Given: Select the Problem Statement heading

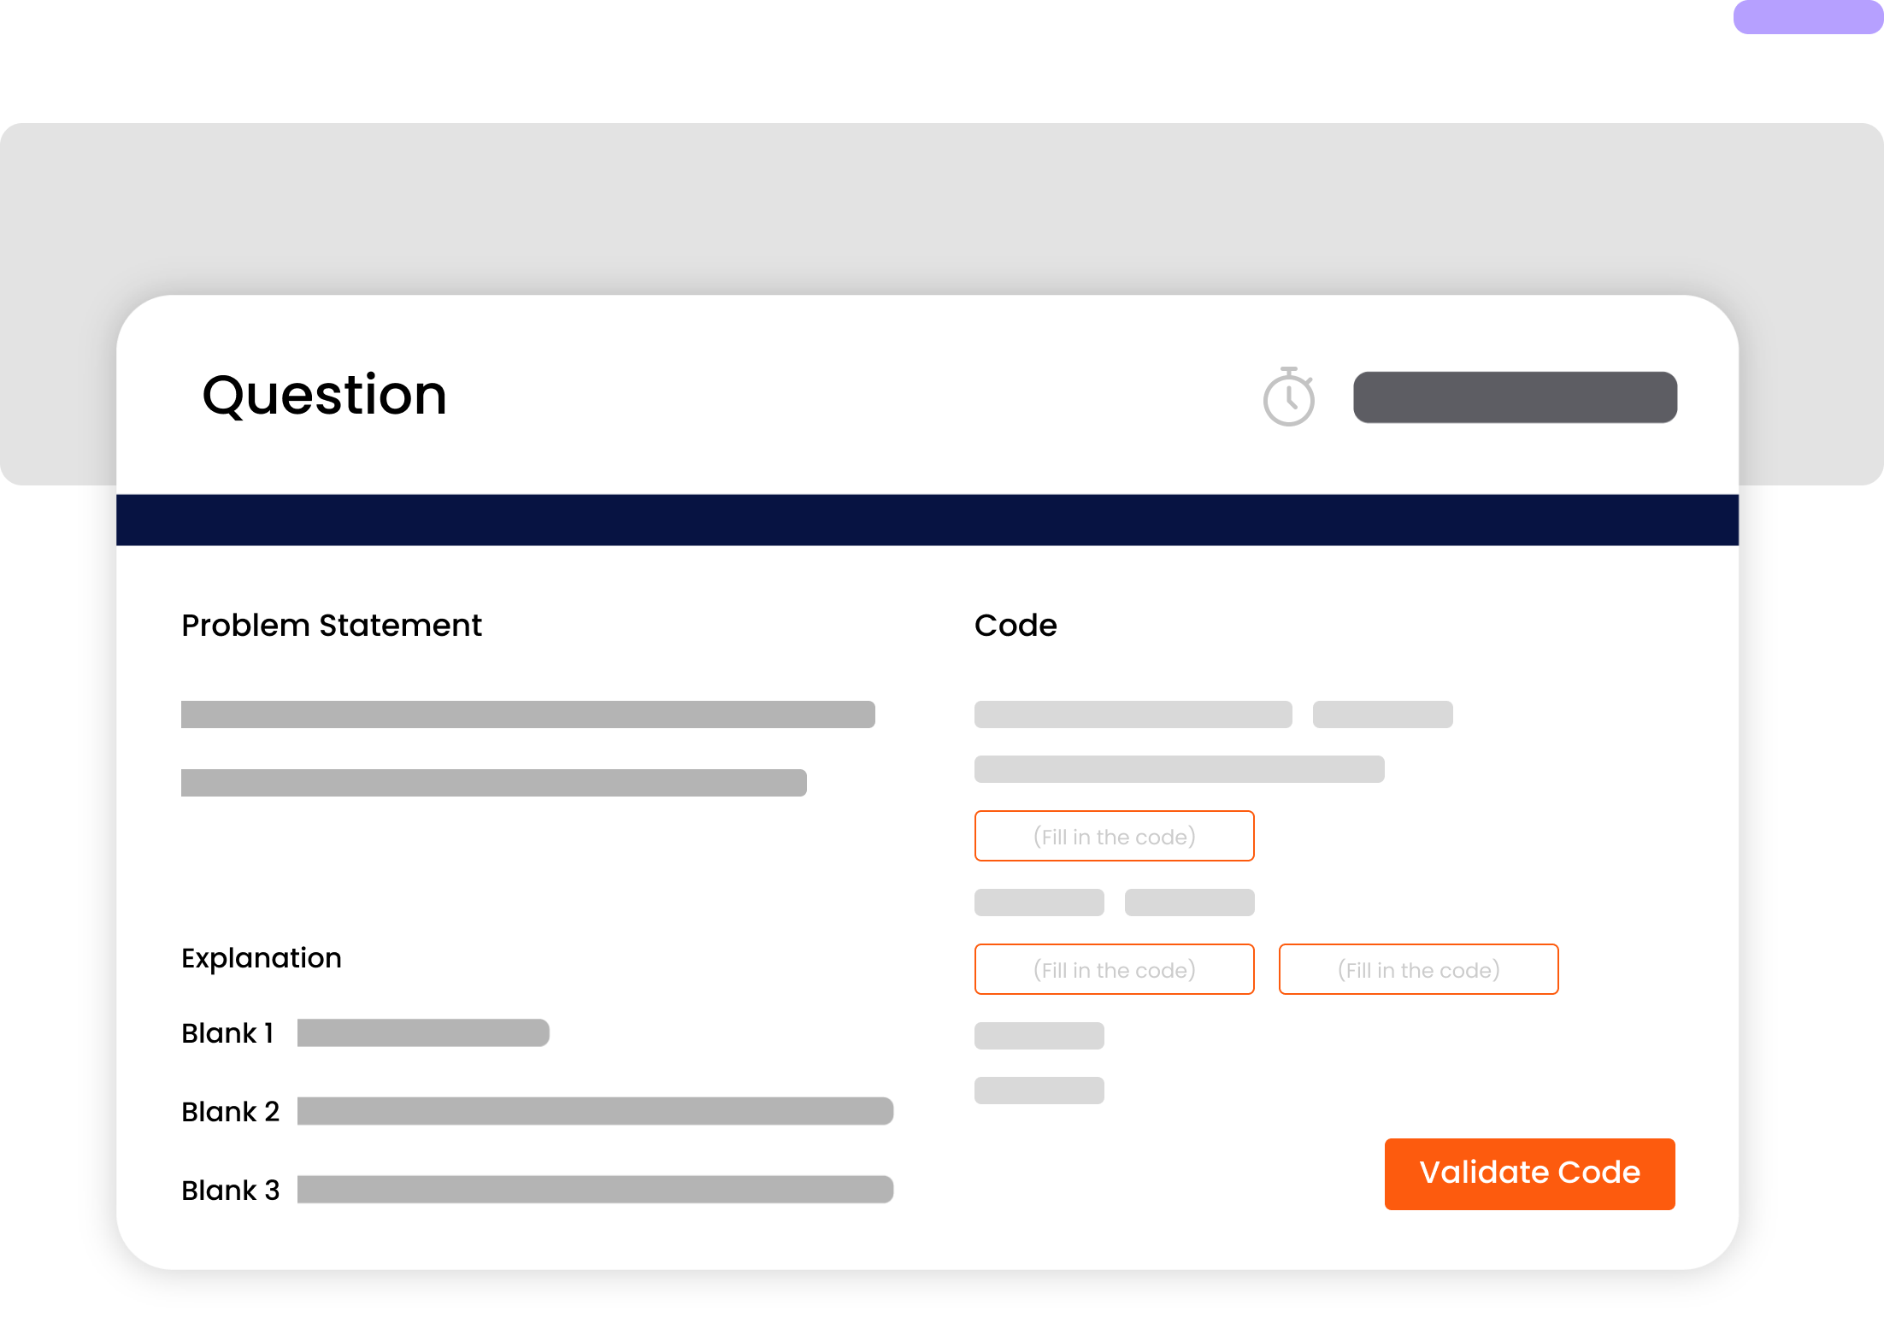Looking at the screenshot, I should coord(332,626).
